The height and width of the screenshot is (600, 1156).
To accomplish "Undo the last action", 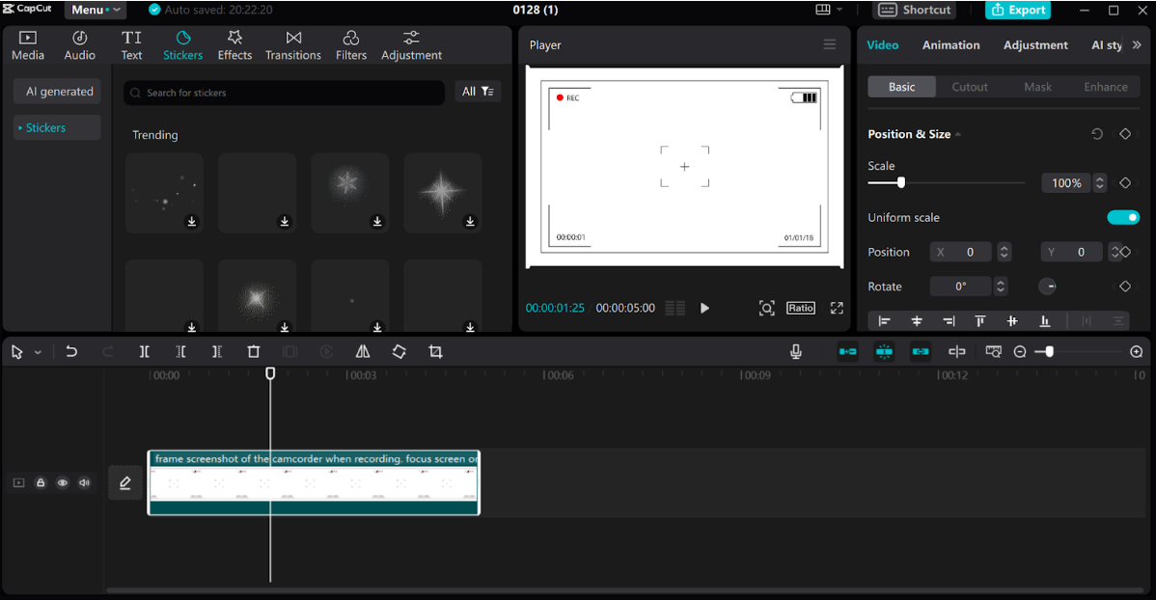I will click(x=71, y=351).
